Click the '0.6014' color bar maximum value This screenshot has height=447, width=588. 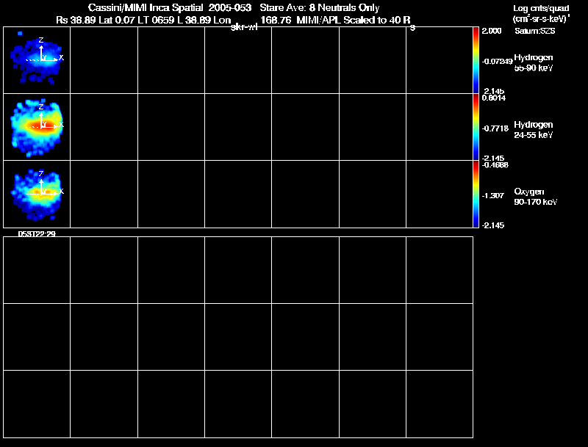(493, 98)
